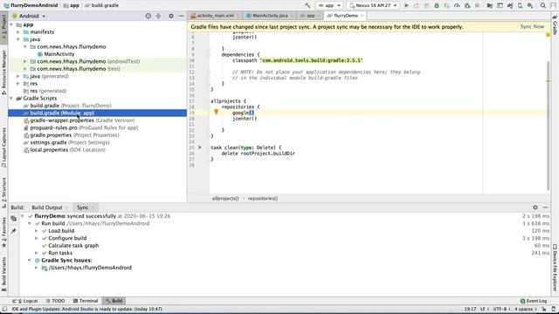
Task: Collapse the java folder node
Action: [x=18, y=39]
